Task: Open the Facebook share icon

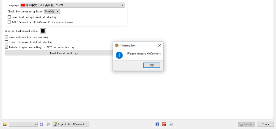Action: [157, 124]
